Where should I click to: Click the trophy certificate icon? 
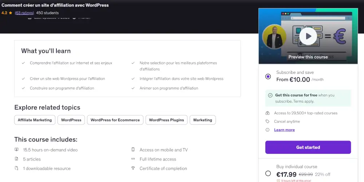click(133, 168)
